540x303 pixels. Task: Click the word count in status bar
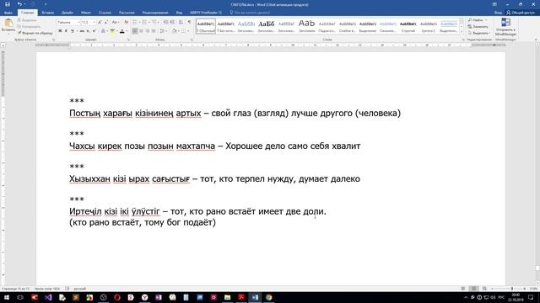click(47, 289)
